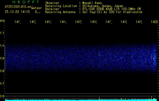Click the 1.1 kHz frequency label
Viewport: 159px width, 101px height.
2,33
